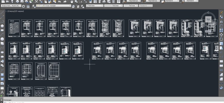Viewport: 224px width, 103px height.
Task: Open the 2D-каркас visual style menu
Action: coord(20,11)
